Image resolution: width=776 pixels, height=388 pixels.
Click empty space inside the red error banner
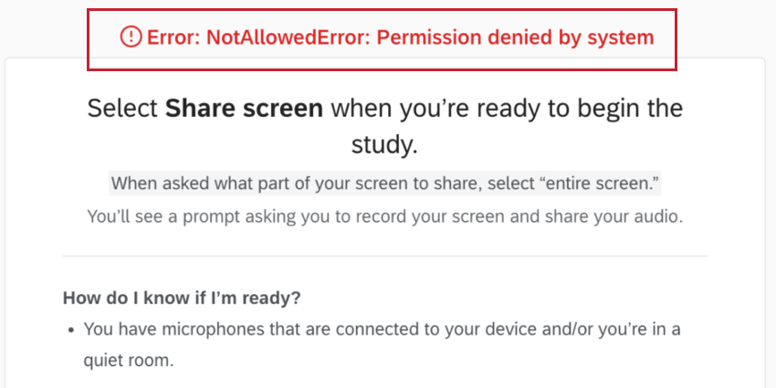pos(383,60)
